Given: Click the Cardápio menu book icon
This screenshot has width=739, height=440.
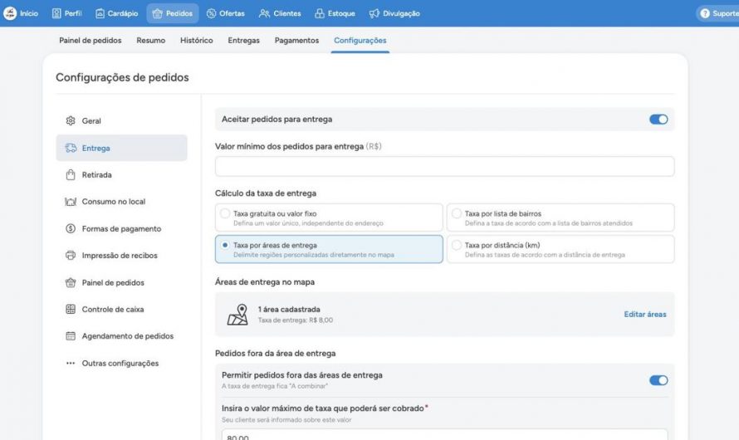Looking at the screenshot, I should click(x=100, y=13).
